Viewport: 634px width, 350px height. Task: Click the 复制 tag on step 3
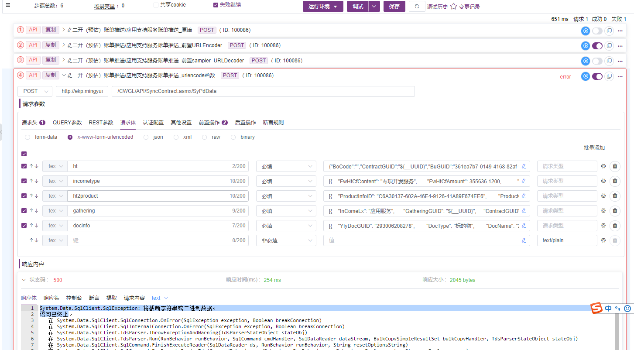51,60
